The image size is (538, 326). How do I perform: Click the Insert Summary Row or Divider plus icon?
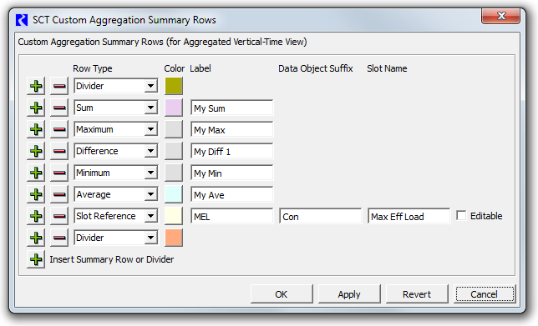click(36, 259)
